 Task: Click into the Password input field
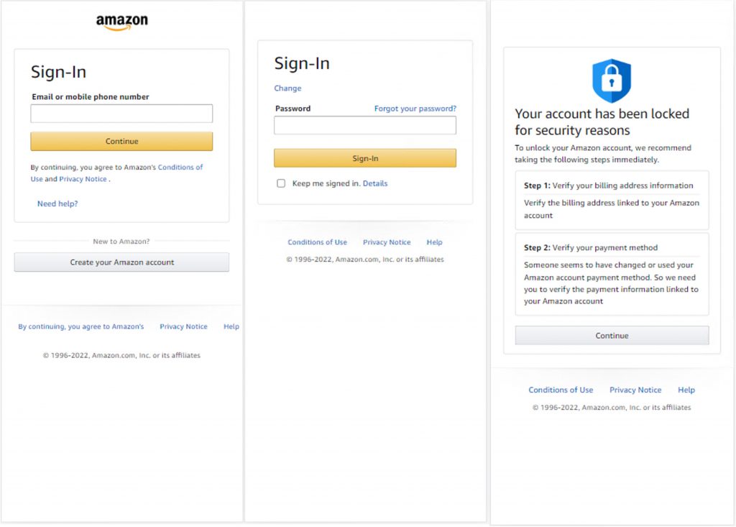[364, 126]
